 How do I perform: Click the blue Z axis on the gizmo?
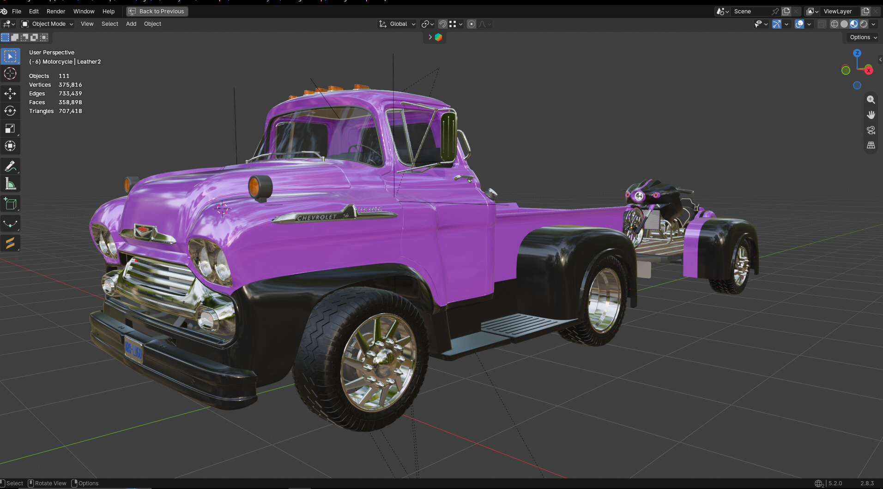pyautogui.click(x=857, y=53)
